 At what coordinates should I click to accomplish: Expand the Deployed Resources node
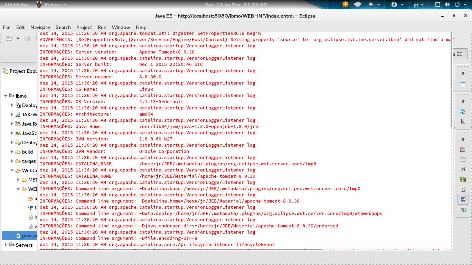click(12, 143)
